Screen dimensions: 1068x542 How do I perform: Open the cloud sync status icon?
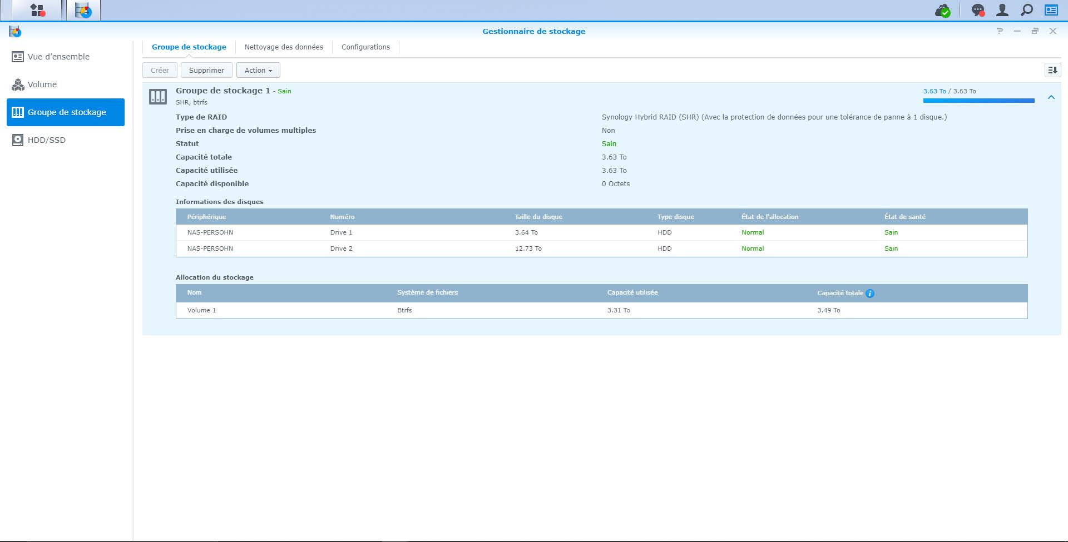point(942,11)
